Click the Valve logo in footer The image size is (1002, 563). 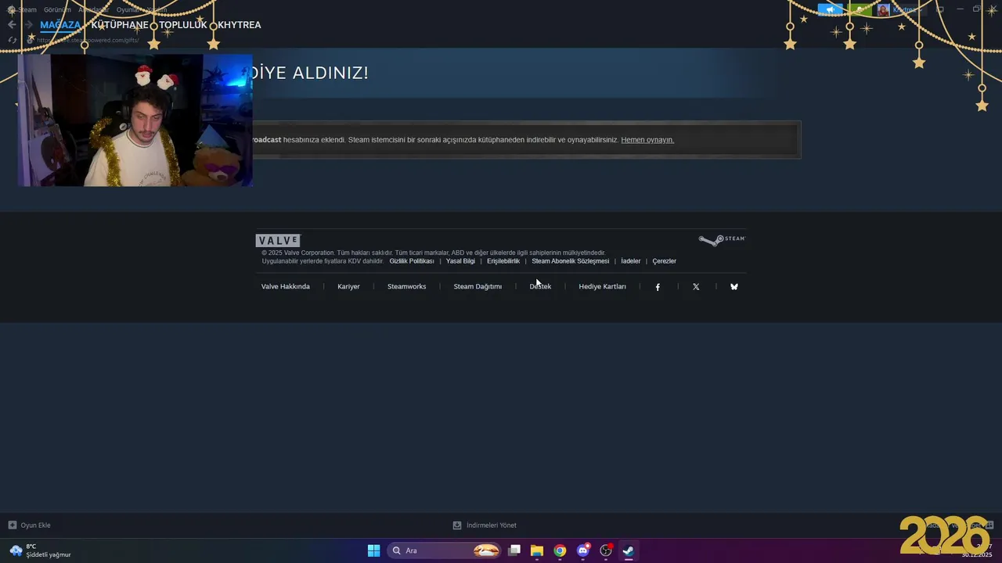coord(278,241)
